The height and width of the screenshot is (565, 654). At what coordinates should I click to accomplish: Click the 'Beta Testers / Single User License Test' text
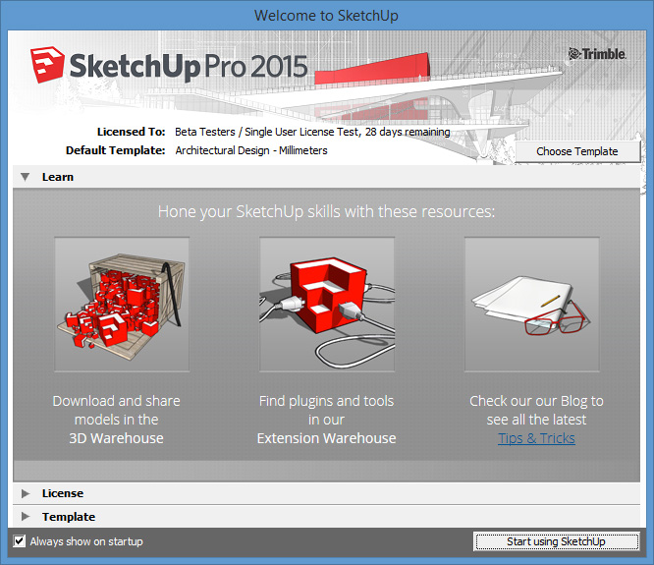point(266,132)
